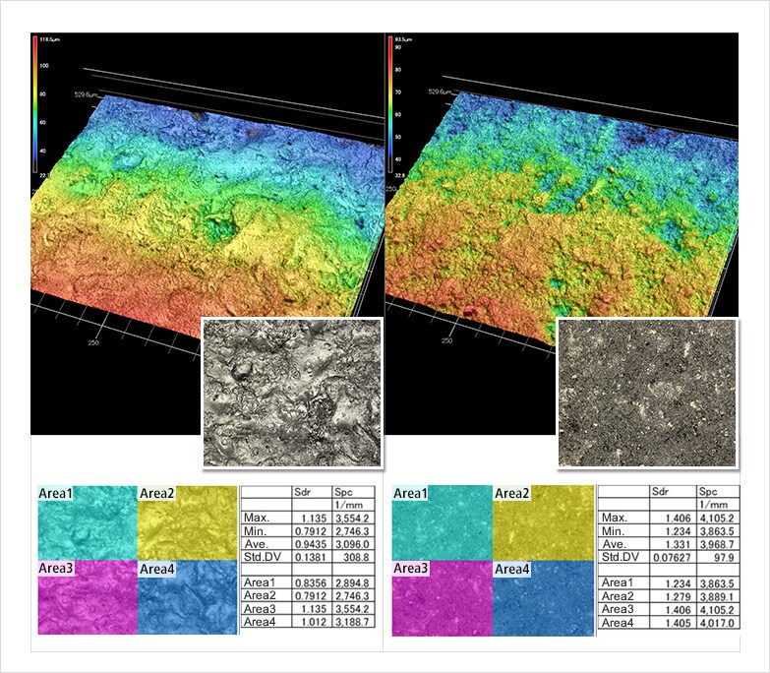Click the Sdr column header in left table
The height and width of the screenshot is (673, 770).
point(305,491)
